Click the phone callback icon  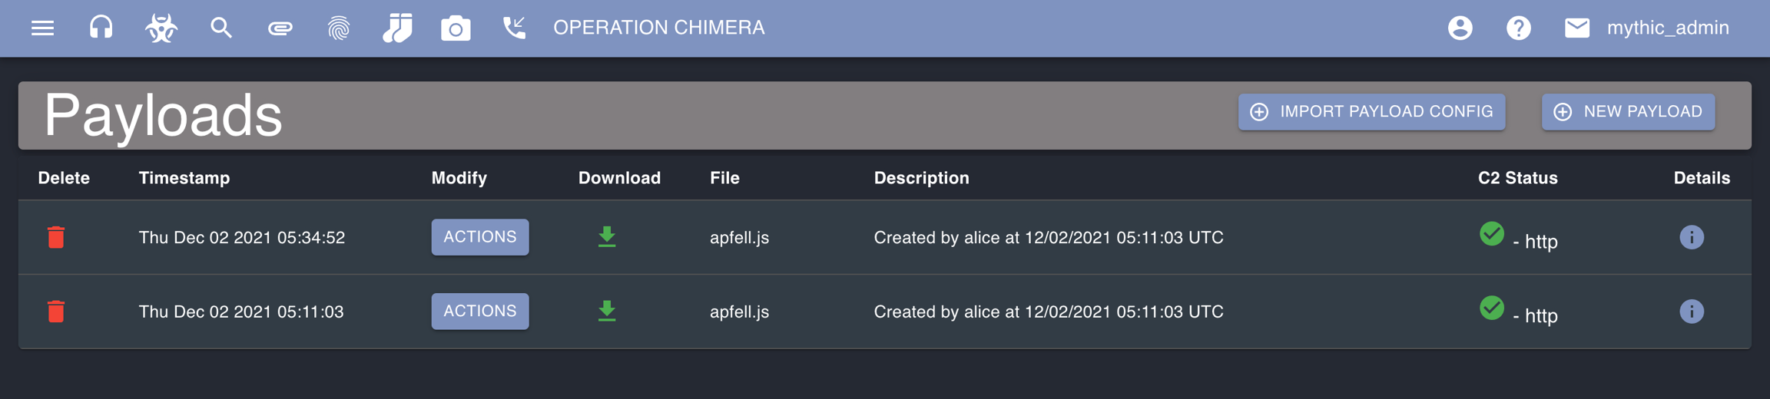(514, 28)
